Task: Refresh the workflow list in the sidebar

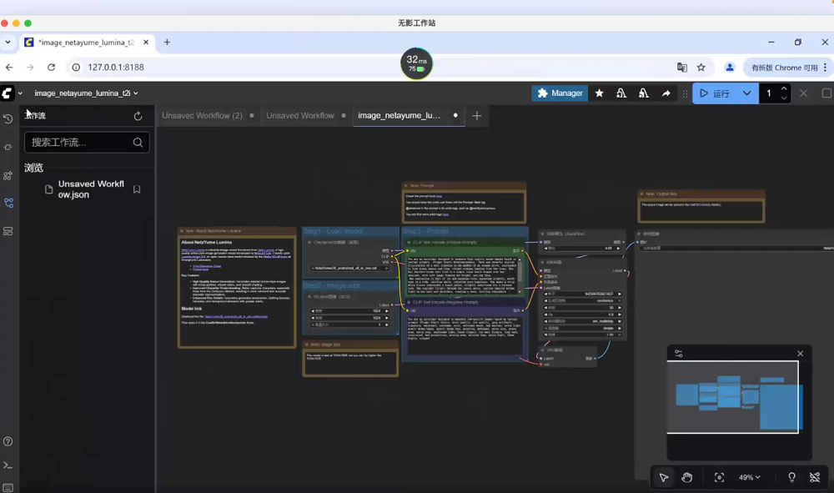Action: tap(138, 116)
